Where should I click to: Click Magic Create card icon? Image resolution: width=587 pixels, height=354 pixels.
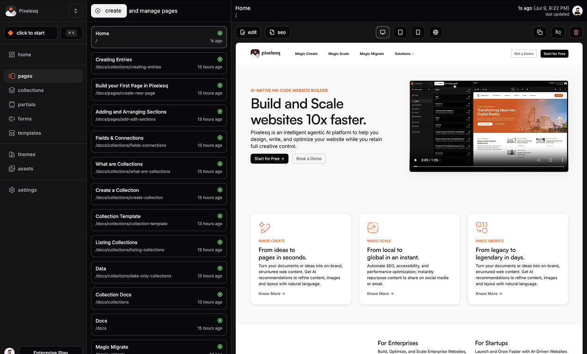(264, 227)
